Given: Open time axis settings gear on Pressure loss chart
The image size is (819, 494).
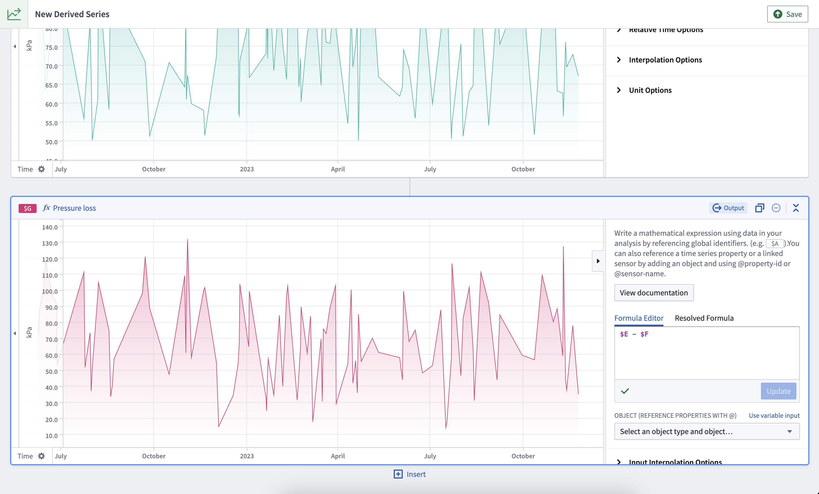Looking at the screenshot, I should [x=41, y=456].
